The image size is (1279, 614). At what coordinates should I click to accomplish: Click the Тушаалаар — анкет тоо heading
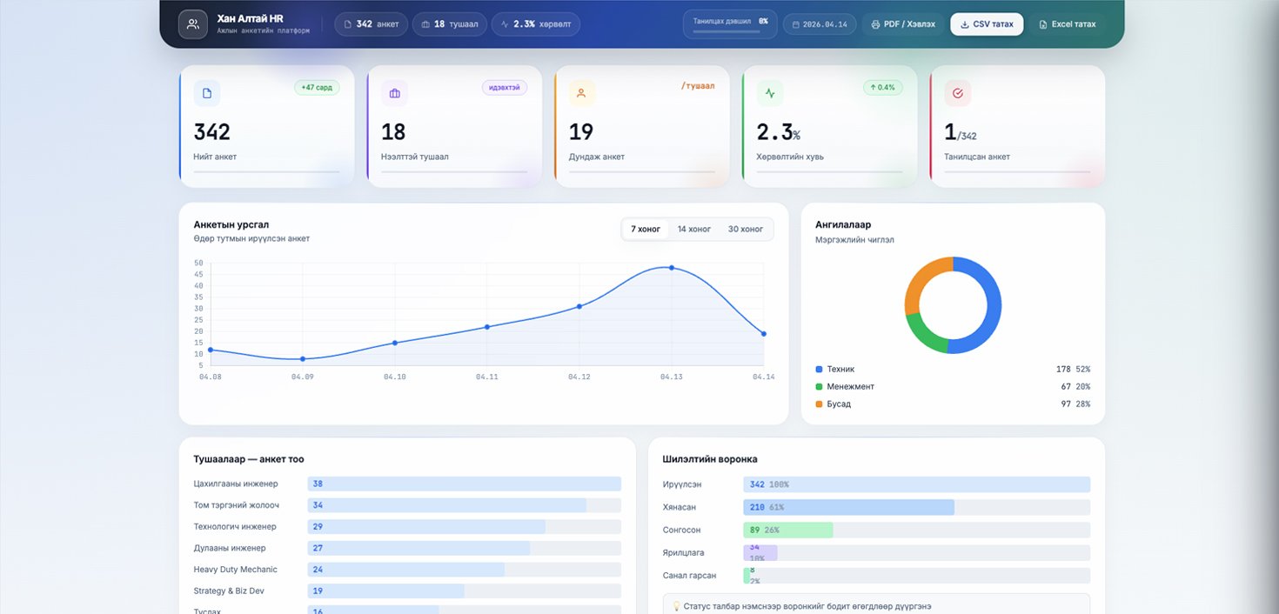click(249, 459)
